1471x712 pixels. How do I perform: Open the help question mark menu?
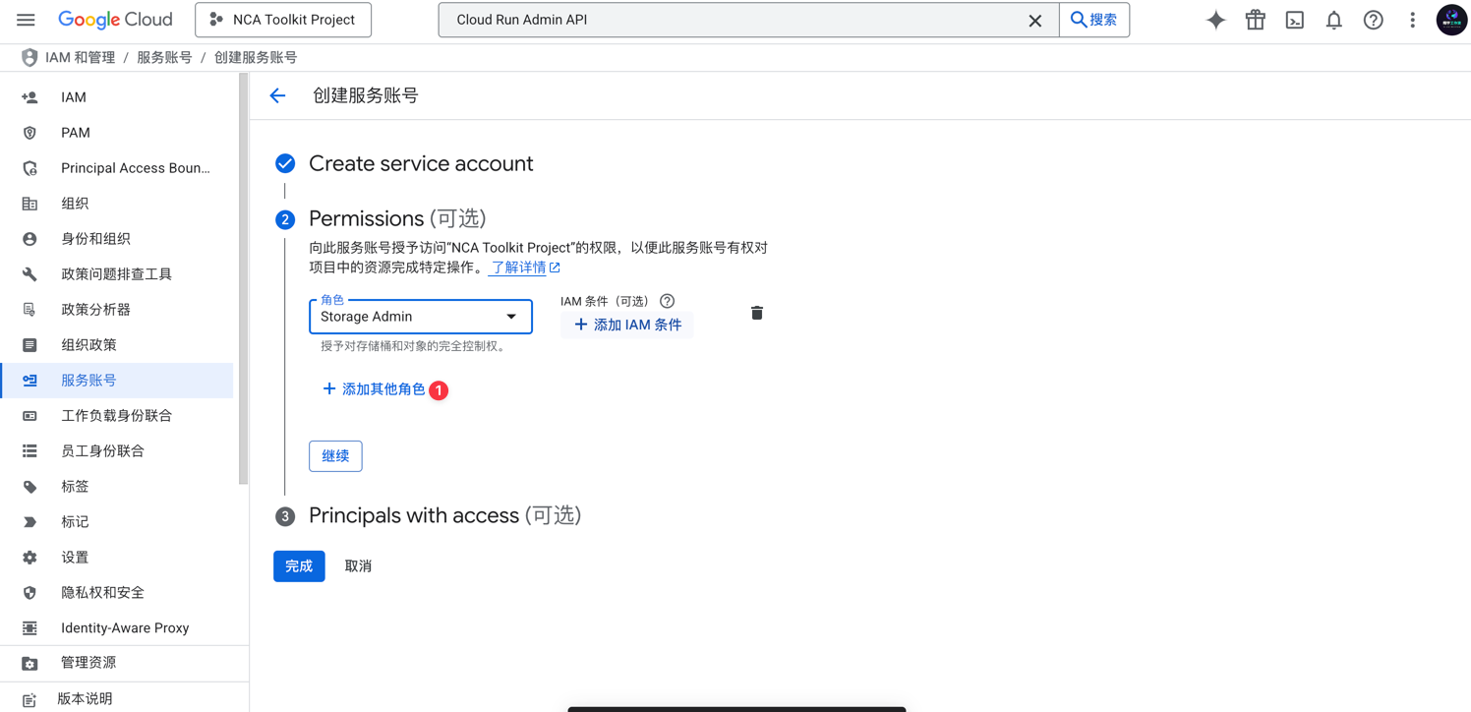[x=1373, y=20]
